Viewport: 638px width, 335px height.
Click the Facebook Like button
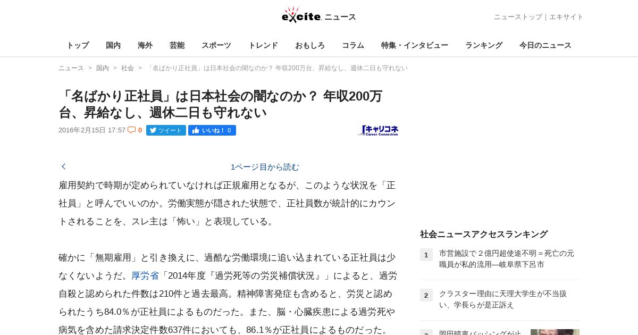pyautogui.click(x=212, y=130)
